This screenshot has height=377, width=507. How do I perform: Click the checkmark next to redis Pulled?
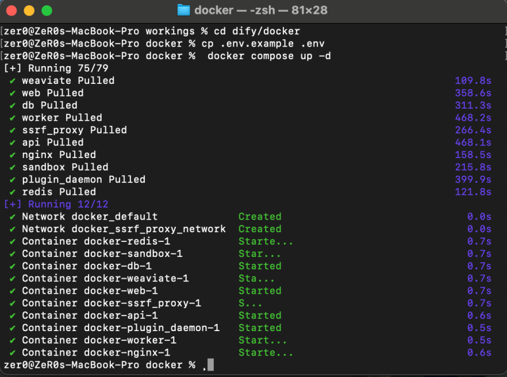coord(12,192)
